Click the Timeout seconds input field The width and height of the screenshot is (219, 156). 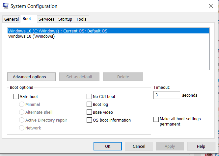167,95
